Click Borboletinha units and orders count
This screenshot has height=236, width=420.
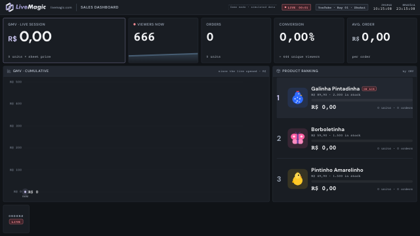(x=395, y=149)
